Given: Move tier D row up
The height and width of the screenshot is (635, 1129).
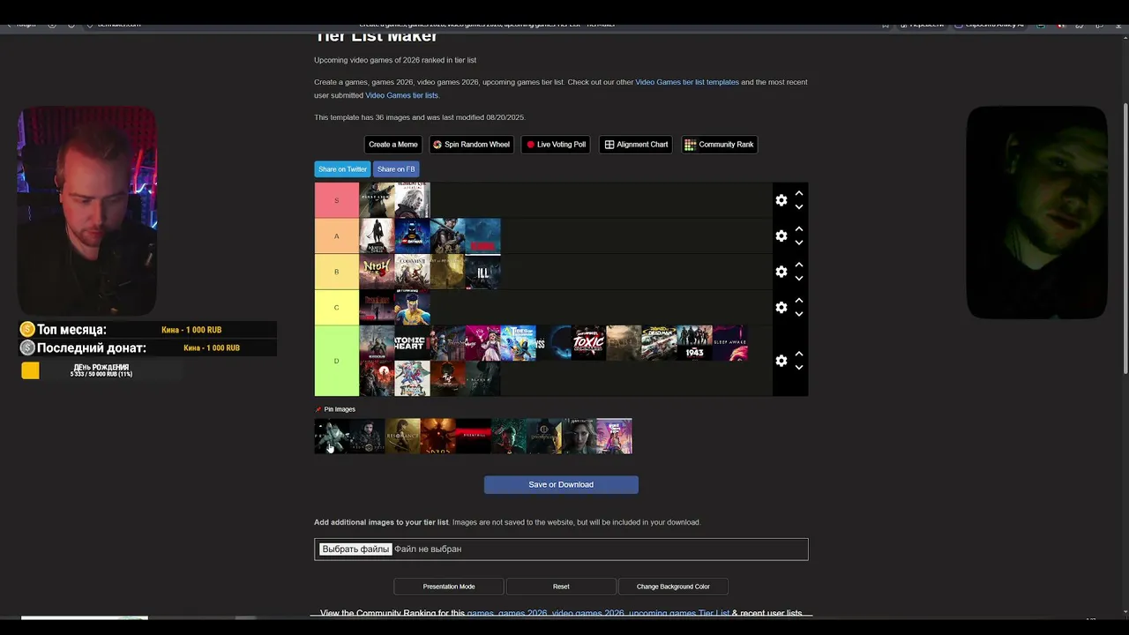Looking at the screenshot, I should click(798, 354).
